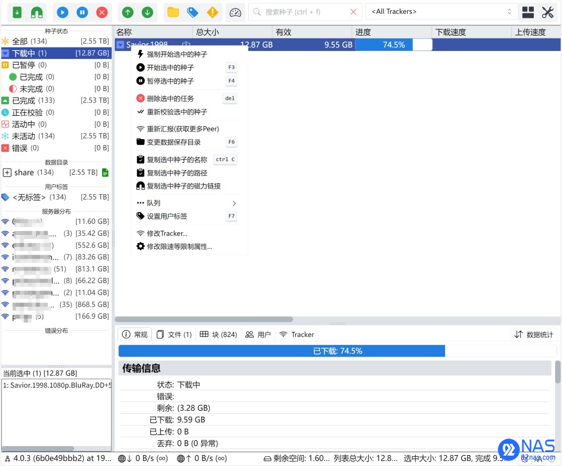The height and width of the screenshot is (466, 562).
Task: Click the blue tag toolbar icon
Action: [x=193, y=12]
